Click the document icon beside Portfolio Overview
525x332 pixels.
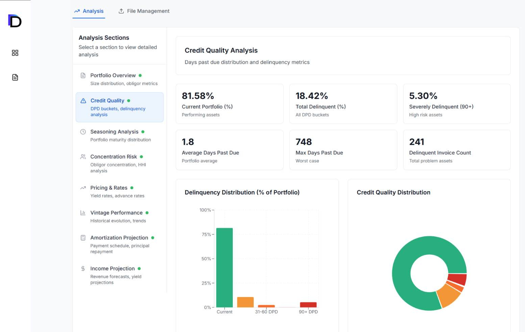[83, 75]
